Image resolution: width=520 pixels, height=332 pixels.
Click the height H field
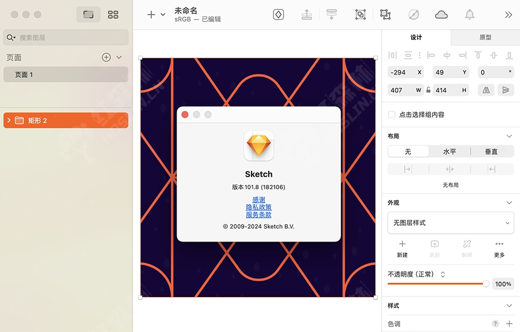451,90
